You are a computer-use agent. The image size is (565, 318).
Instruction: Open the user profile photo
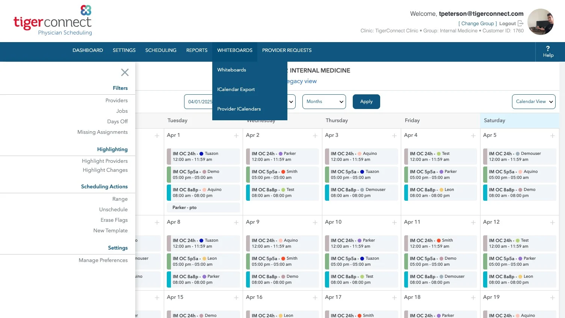[541, 22]
